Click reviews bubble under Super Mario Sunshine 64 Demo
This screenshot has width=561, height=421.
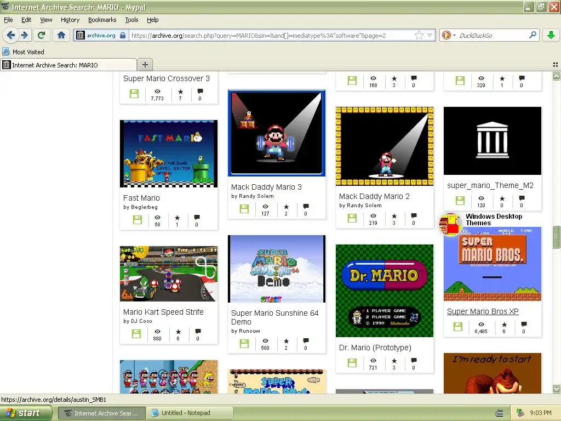[306, 340]
